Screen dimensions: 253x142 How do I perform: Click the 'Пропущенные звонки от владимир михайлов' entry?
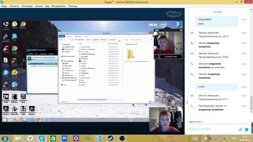(x=212, y=108)
